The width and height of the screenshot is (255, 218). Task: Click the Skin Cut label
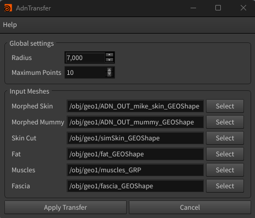pyautogui.click(x=24, y=138)
